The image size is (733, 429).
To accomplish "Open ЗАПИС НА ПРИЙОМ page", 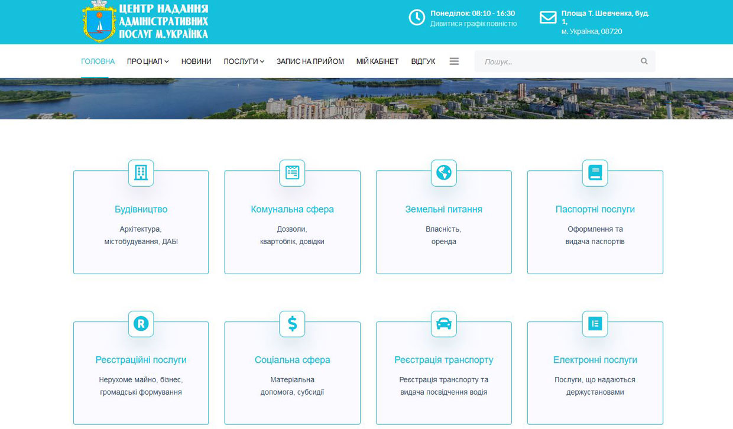I will click(310, 61).
